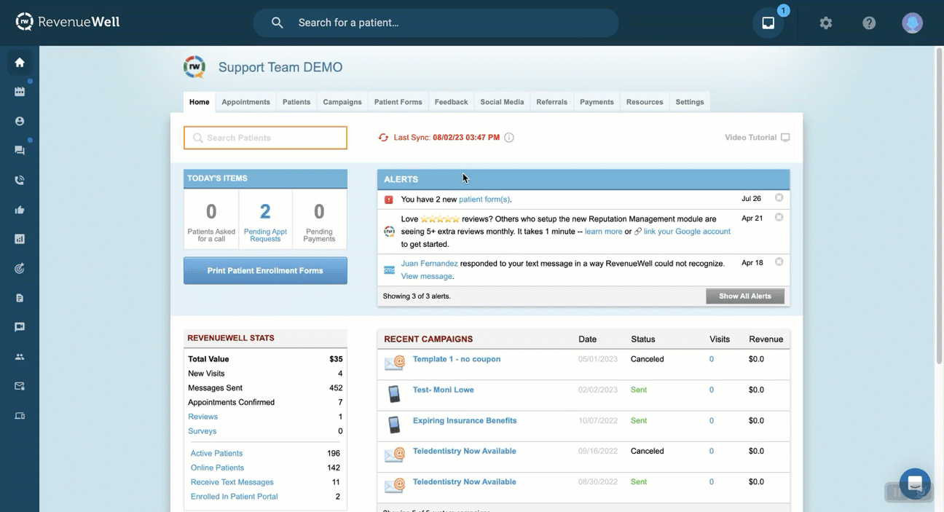Open the document icon in the sidebar
Viewport: 944px width, 512px height.
pos(20,298)
